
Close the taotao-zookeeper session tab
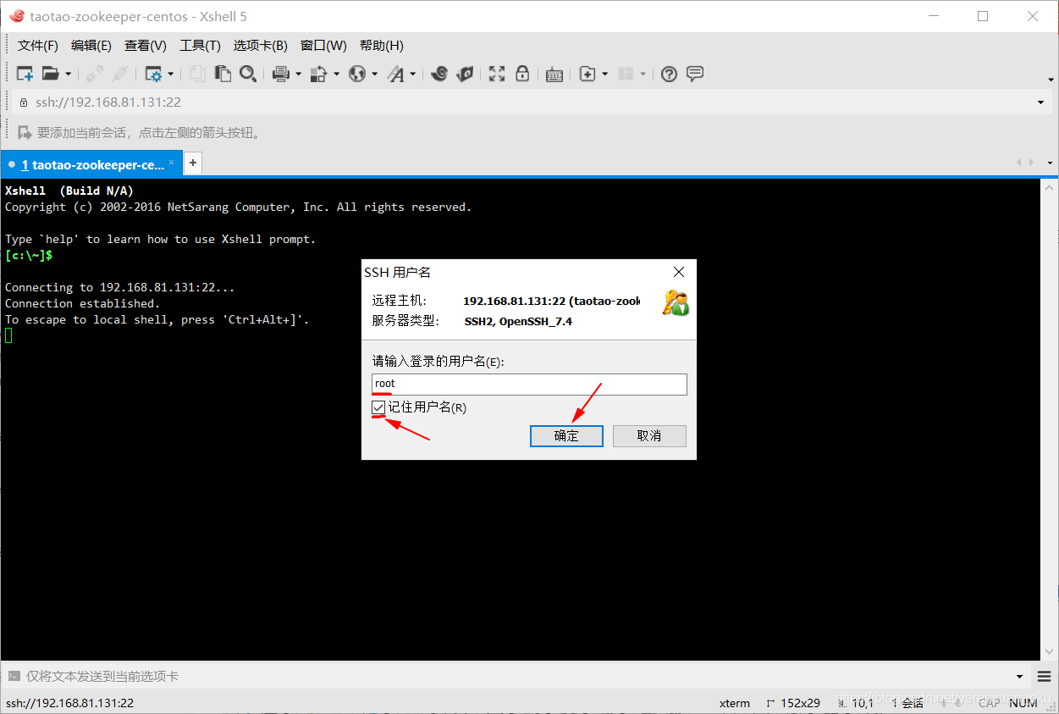[172, 163]
